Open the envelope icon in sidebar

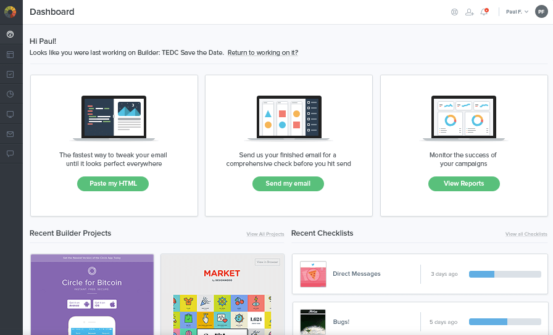tap(10, 134)
